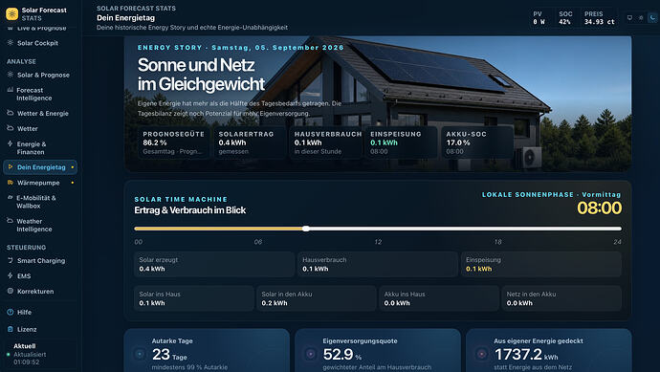Screen dimensions: 660x372
Task: Open the Lizenz page
Action: (40, 329)
